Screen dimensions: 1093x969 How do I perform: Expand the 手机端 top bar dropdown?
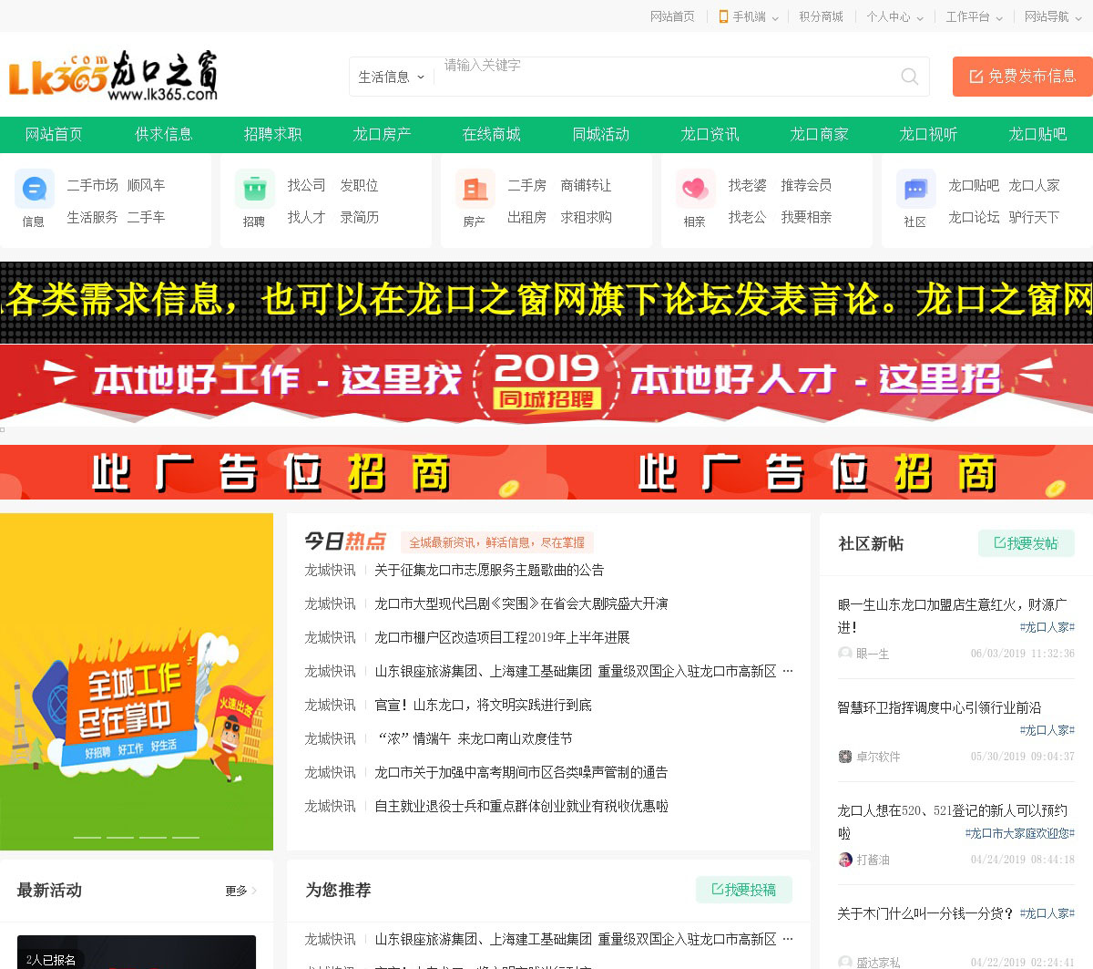[749, 16]
